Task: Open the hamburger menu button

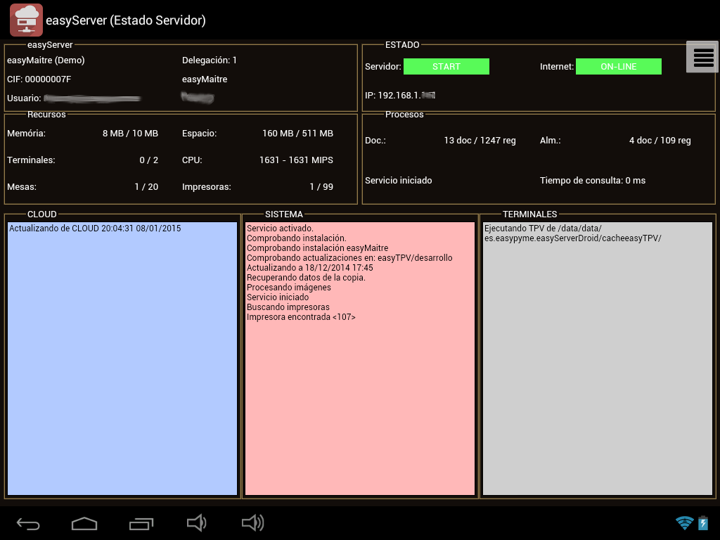Action: (x=702, y=57)
